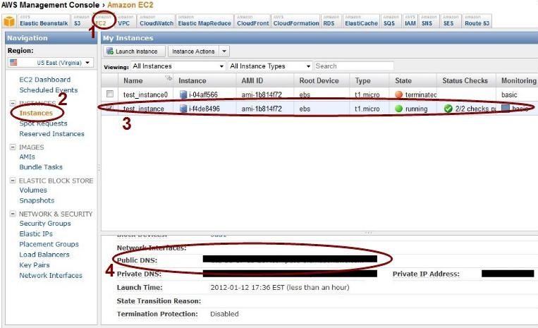Viewport: 538px width, 328px height.
Task: Click the t1.micro type in test_instance0 row
Action: 367,95
